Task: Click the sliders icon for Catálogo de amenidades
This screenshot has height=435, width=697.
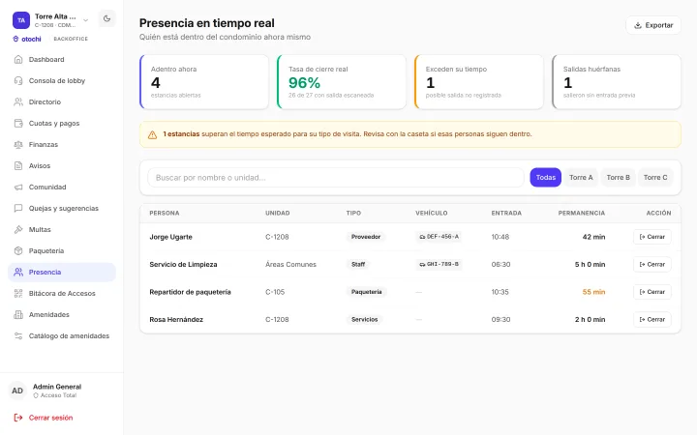Action: (x=18, y=336)
